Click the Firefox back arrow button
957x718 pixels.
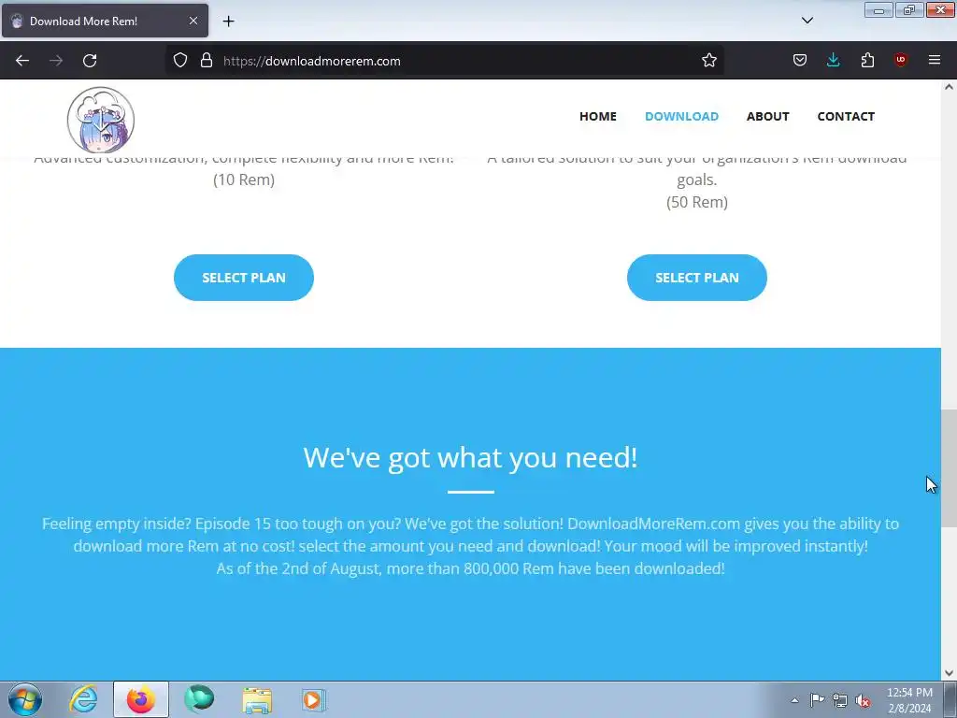coord(22,61)
